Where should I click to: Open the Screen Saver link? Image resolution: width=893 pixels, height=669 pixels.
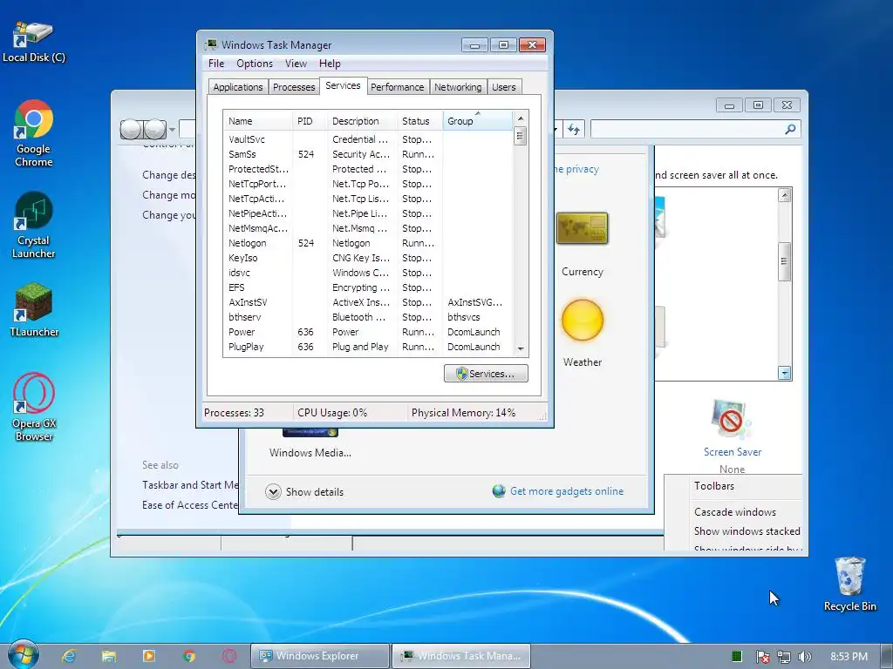733,452
